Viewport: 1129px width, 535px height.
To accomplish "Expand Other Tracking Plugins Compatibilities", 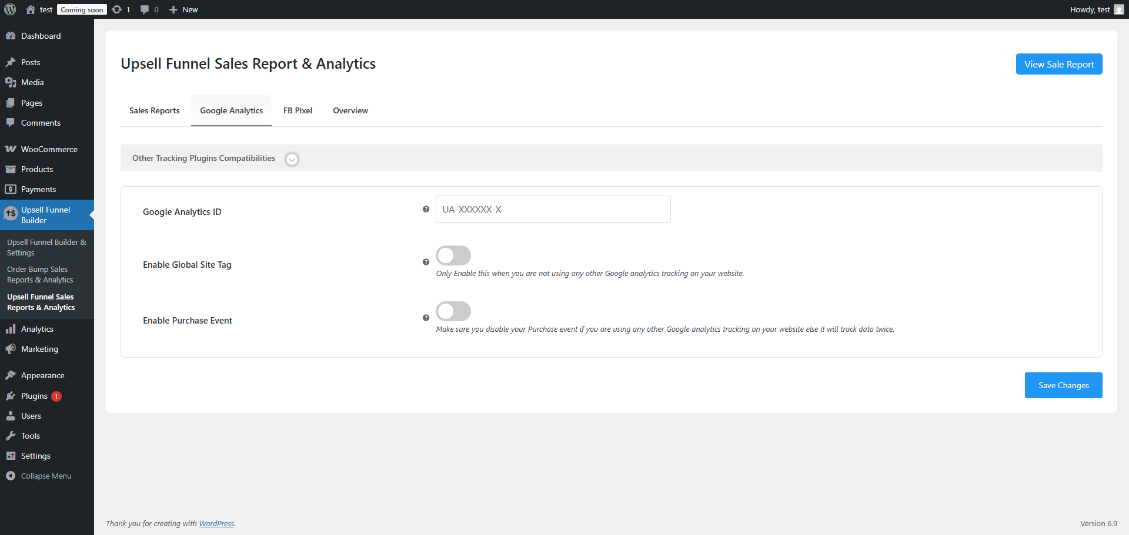I will 292,159.
